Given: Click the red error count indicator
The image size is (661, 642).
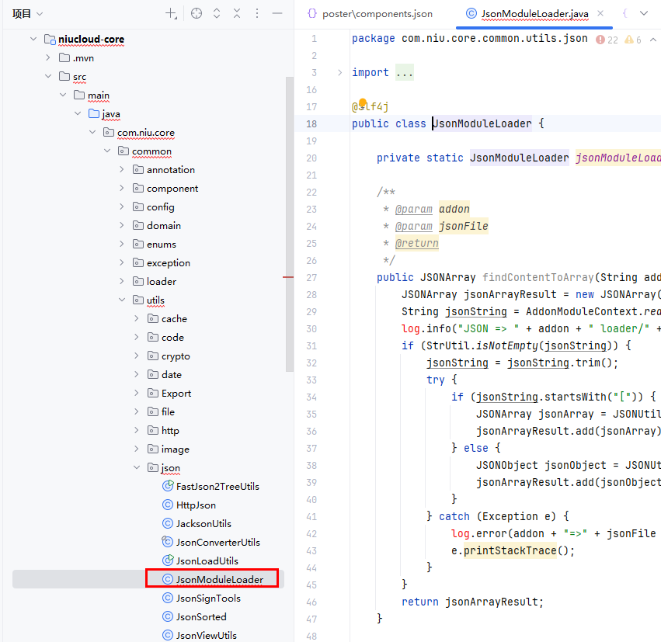Looking at the screenshot, I should point(607,40).
